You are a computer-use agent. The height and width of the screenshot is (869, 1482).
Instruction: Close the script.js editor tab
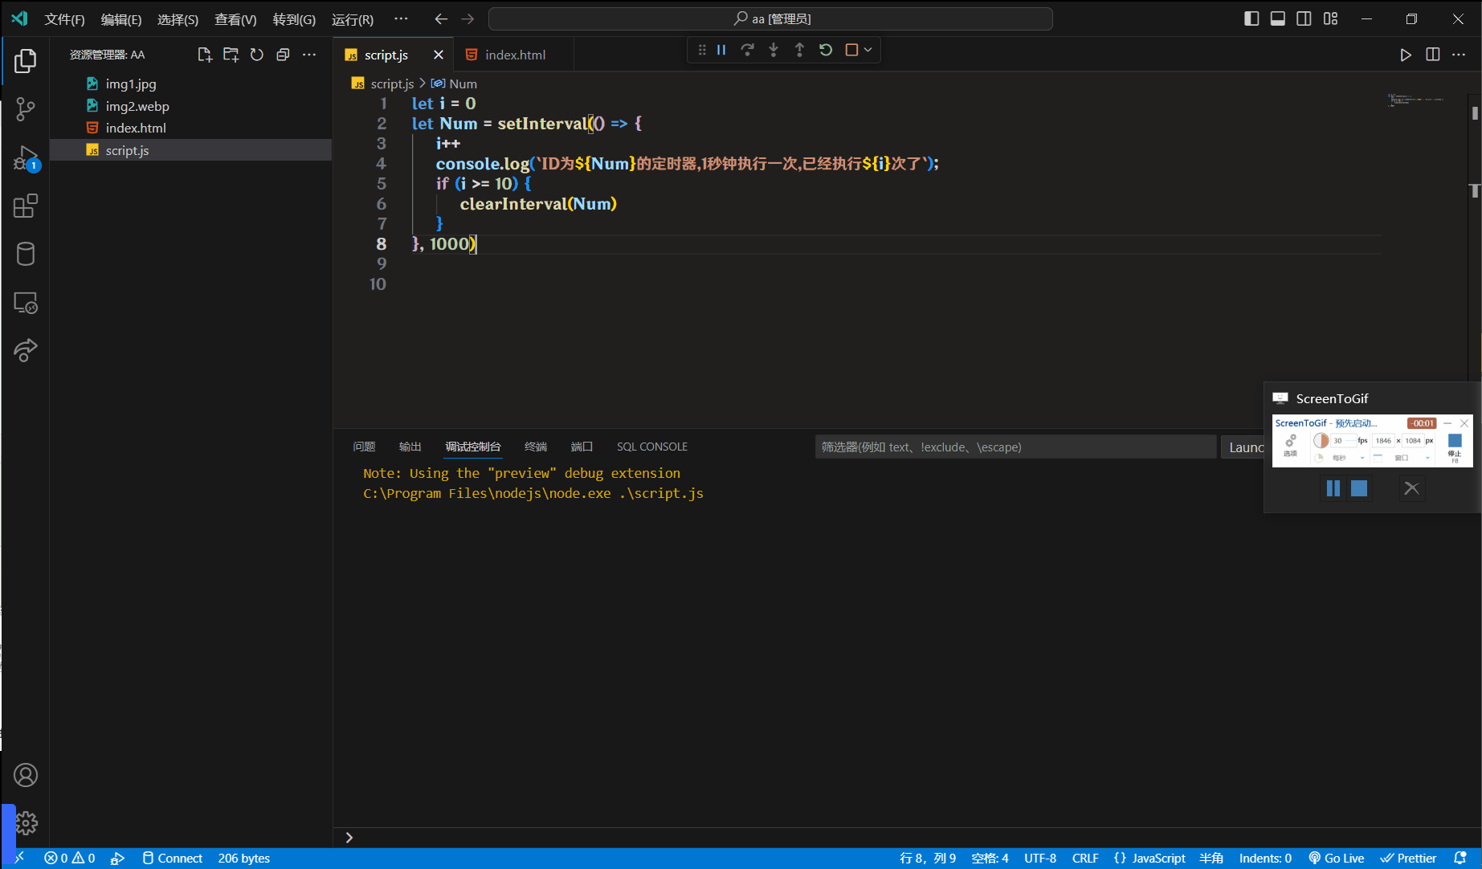(x=439, y=55)
